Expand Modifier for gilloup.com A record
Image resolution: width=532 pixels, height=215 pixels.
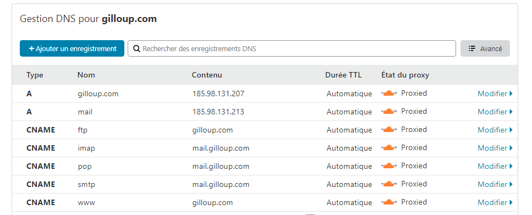point(495,93)
